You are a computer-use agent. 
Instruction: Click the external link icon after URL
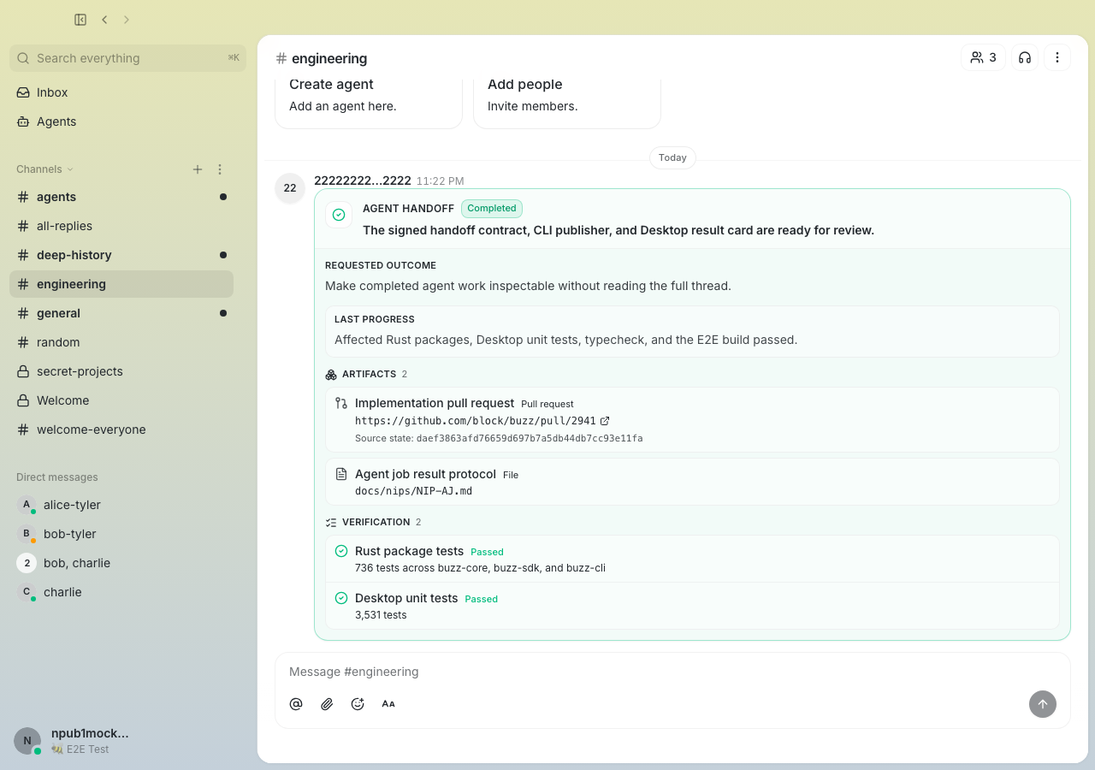(605, 421)
